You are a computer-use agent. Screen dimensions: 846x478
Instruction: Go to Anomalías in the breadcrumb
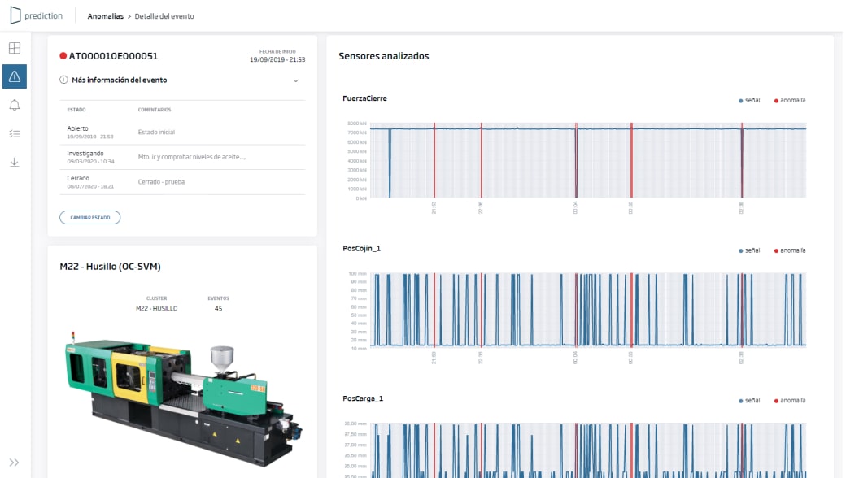click(104, 15)
